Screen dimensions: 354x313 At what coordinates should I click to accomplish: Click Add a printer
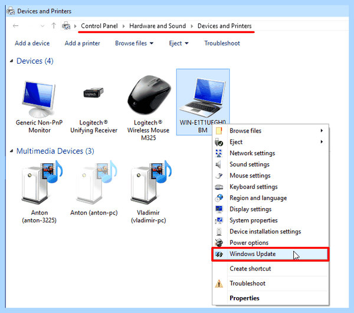83,43
